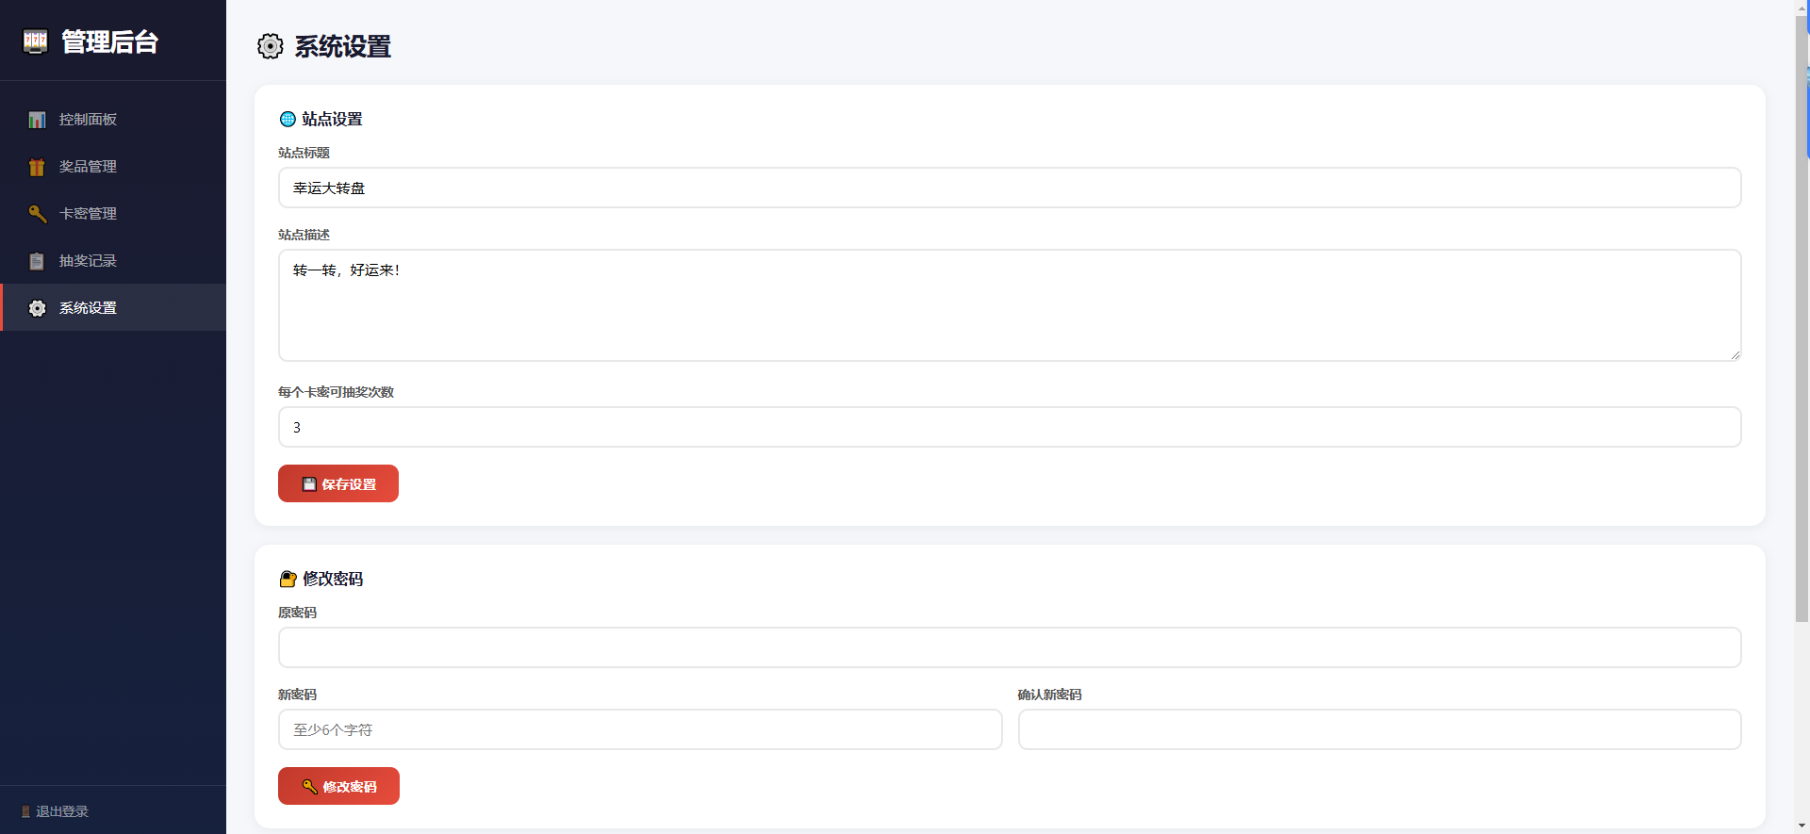
Task: Click the lock icon next to 修改密码 heading
Action: [x=288, y=579]
